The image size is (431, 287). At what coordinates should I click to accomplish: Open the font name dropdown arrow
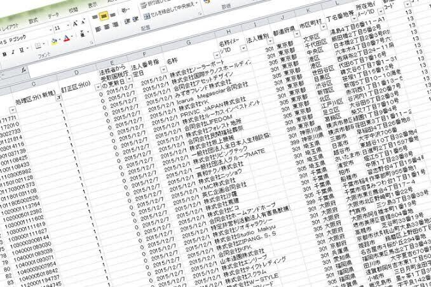click(x=51, y=30)
